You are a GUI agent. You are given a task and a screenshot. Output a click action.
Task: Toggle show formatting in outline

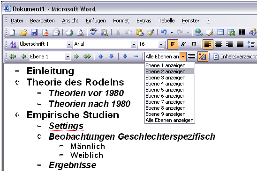coord(203,57)
